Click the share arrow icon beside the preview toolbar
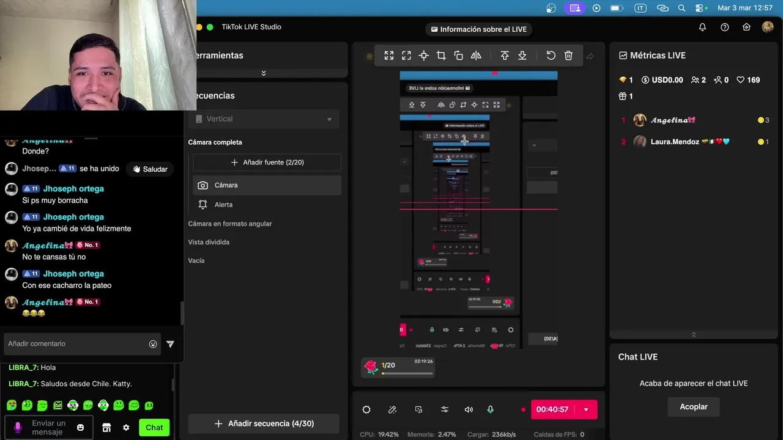Screen dimensions: 783x440 click(590, 56)
